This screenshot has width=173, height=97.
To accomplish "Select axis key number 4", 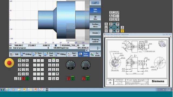I will (50, 65).
